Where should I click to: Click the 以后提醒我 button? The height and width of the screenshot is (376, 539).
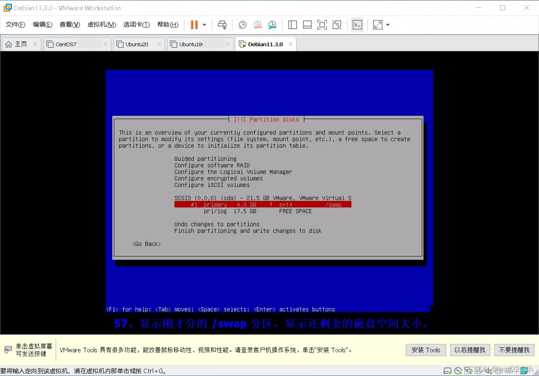tap(470, 350)
